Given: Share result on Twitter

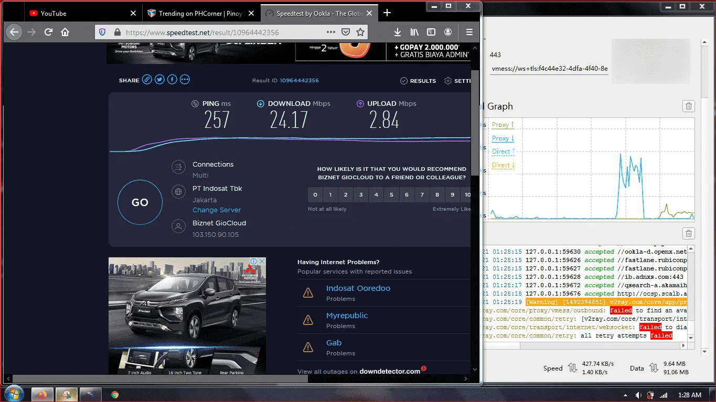Looking at the screenshot, I should 159,80.
